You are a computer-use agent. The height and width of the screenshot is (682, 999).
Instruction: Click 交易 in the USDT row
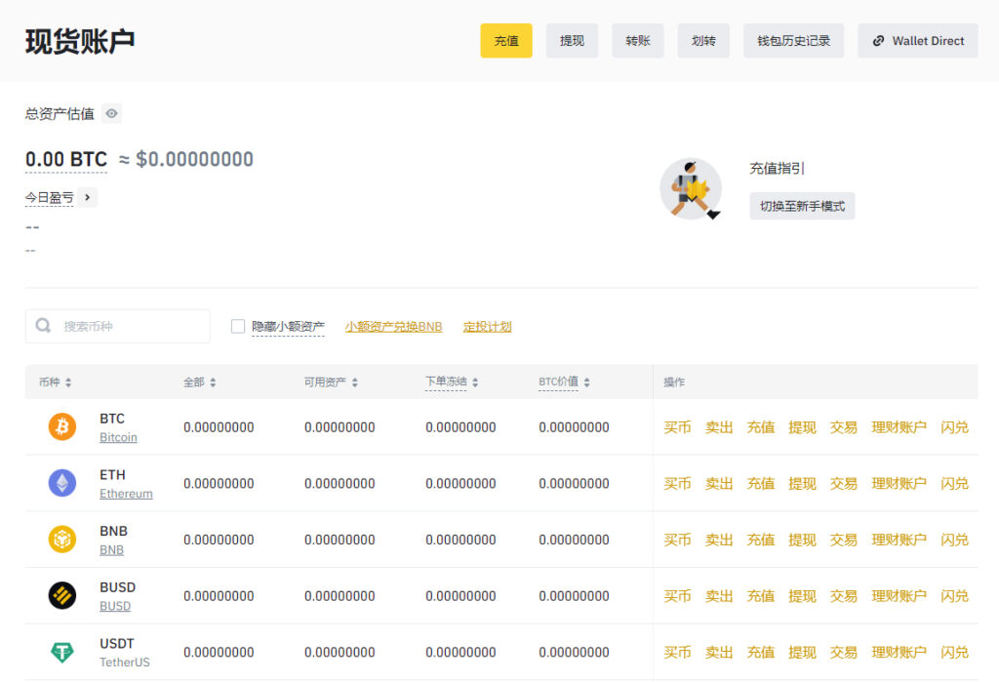click(x=844, y=652)
